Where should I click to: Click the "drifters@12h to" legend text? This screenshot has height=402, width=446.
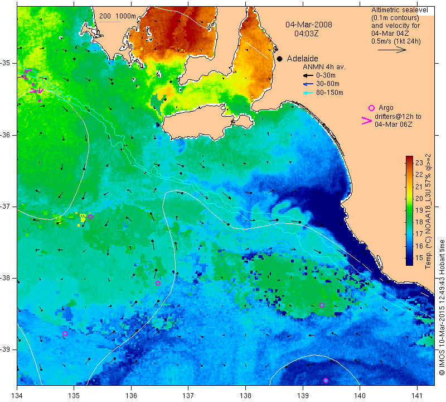click(398, 117)
